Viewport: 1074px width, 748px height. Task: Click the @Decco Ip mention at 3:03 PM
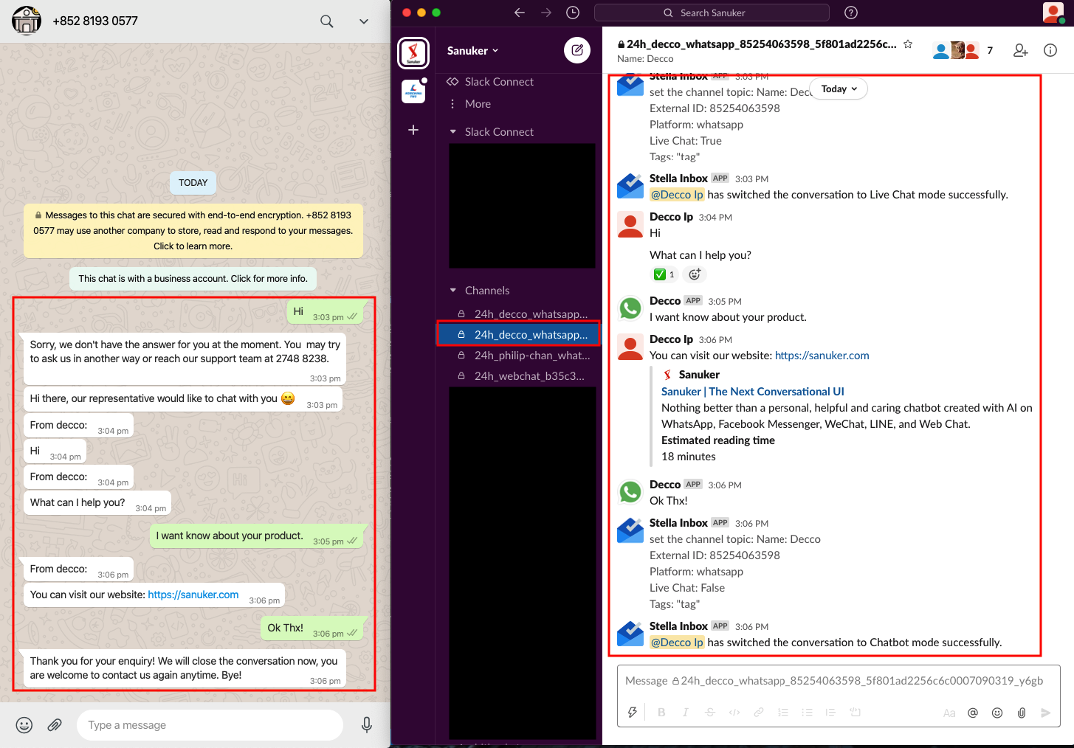click(678, 195)
